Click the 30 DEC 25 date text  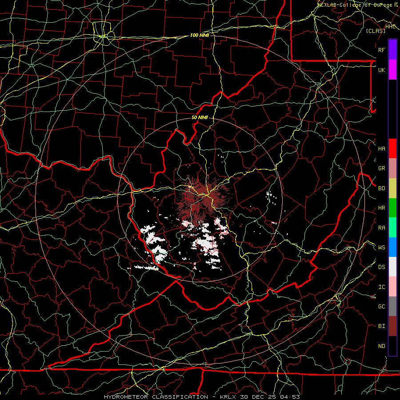(x=258, y=397)
